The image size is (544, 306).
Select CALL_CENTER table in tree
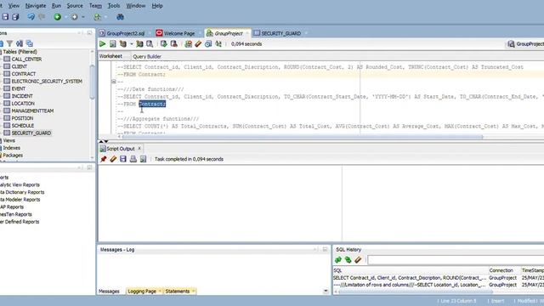point(26,59)
